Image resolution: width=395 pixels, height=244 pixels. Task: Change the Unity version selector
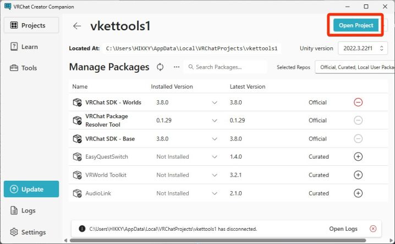click(x=363, y=48)
